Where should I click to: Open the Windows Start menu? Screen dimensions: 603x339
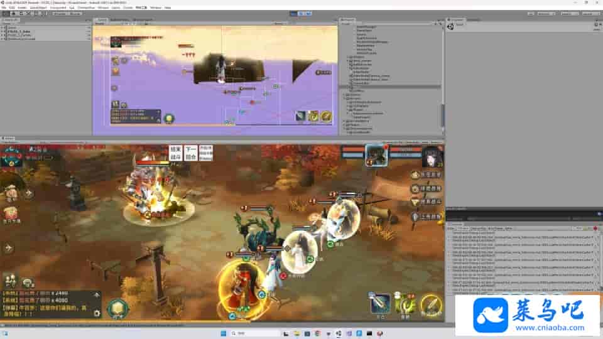[223, 333]
